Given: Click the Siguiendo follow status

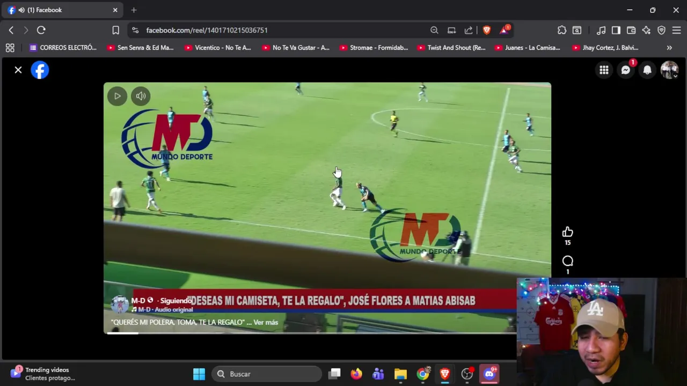Looking at the screenshot, I should pyautogui.click(x=176, y=301).
